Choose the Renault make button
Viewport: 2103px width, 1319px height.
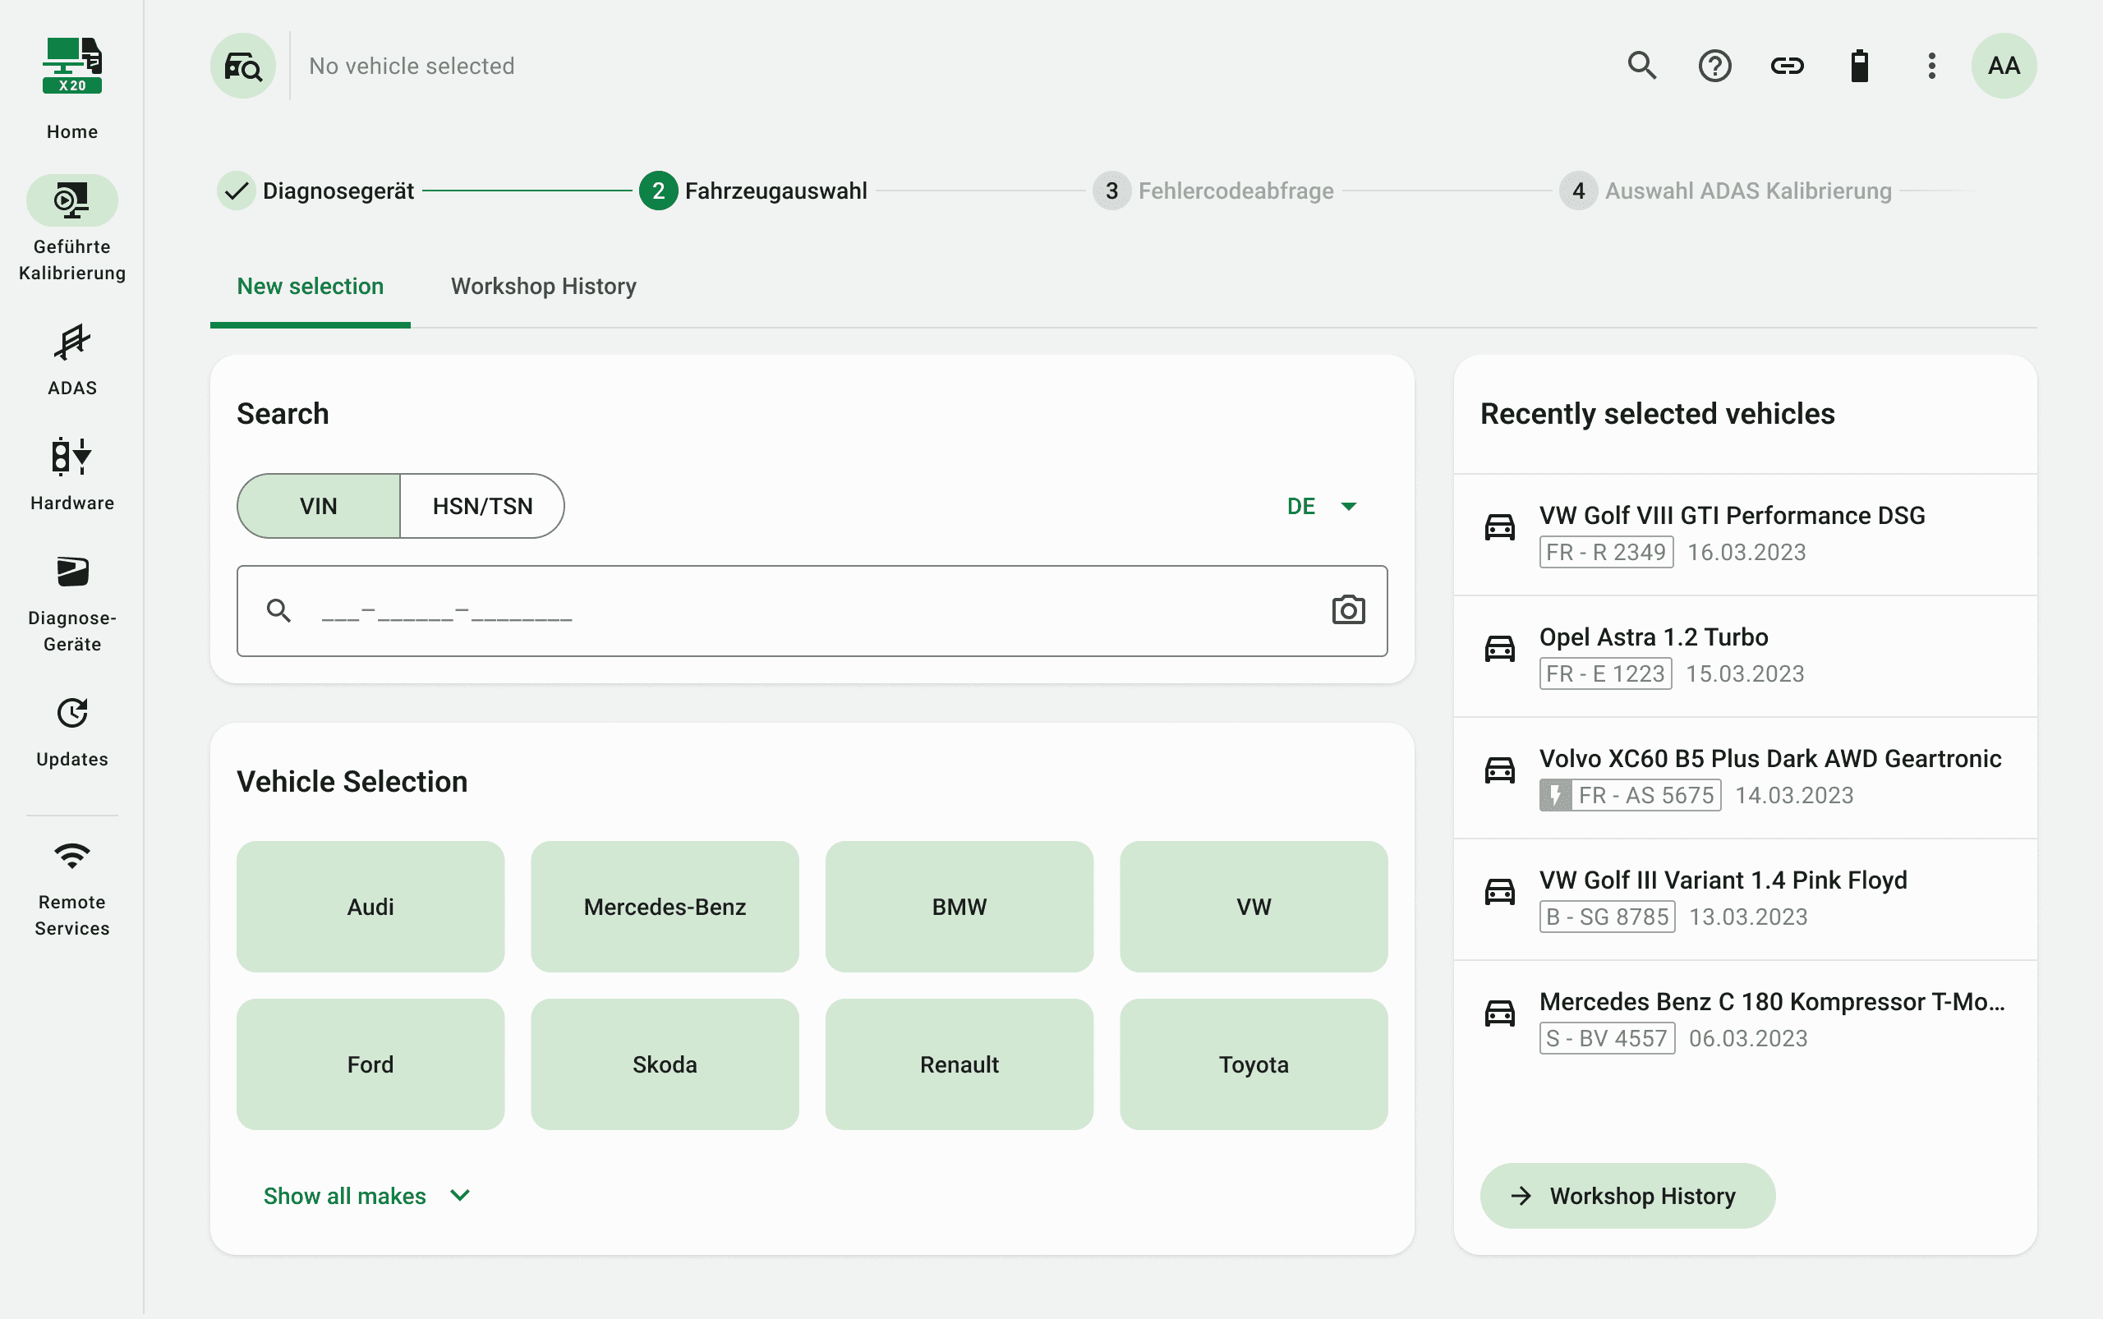click(x=959, y=1064)
